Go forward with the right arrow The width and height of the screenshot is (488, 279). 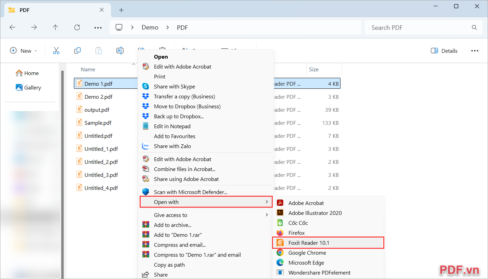[x=34, y=27]
